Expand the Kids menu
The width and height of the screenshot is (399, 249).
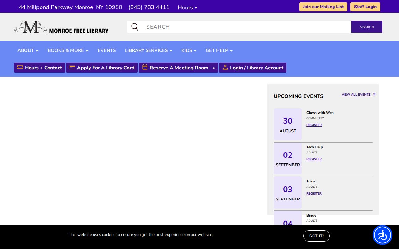click(x=189, y=50)
